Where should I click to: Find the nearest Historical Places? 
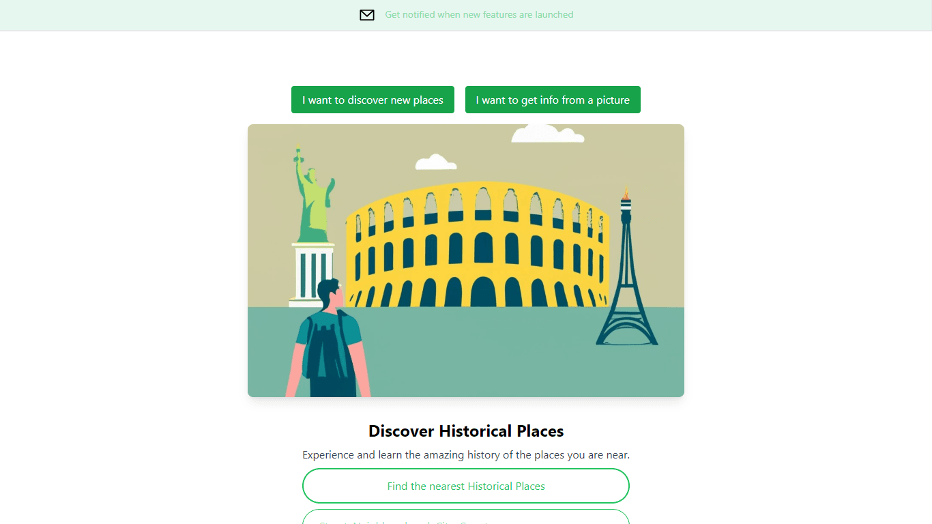tap(466, 486)
